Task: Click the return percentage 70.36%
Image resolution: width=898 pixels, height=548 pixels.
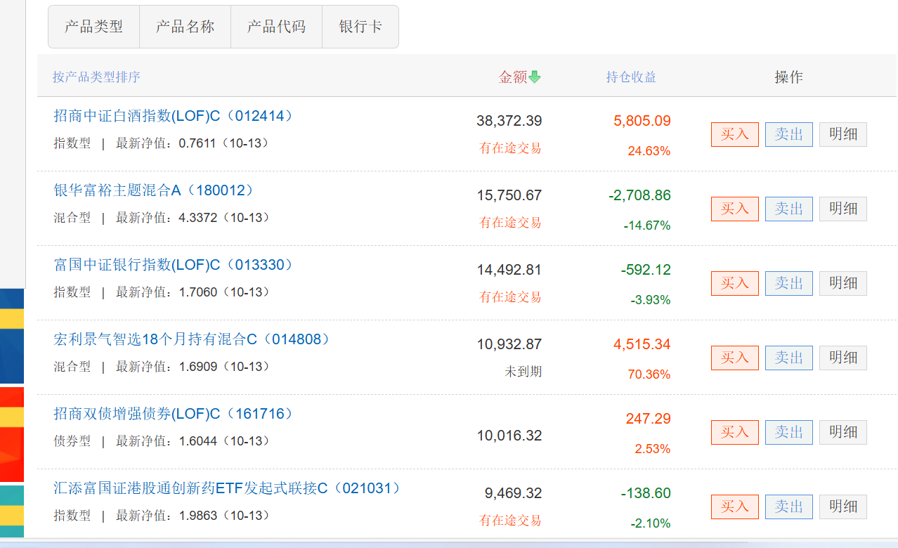Action: 649,374
